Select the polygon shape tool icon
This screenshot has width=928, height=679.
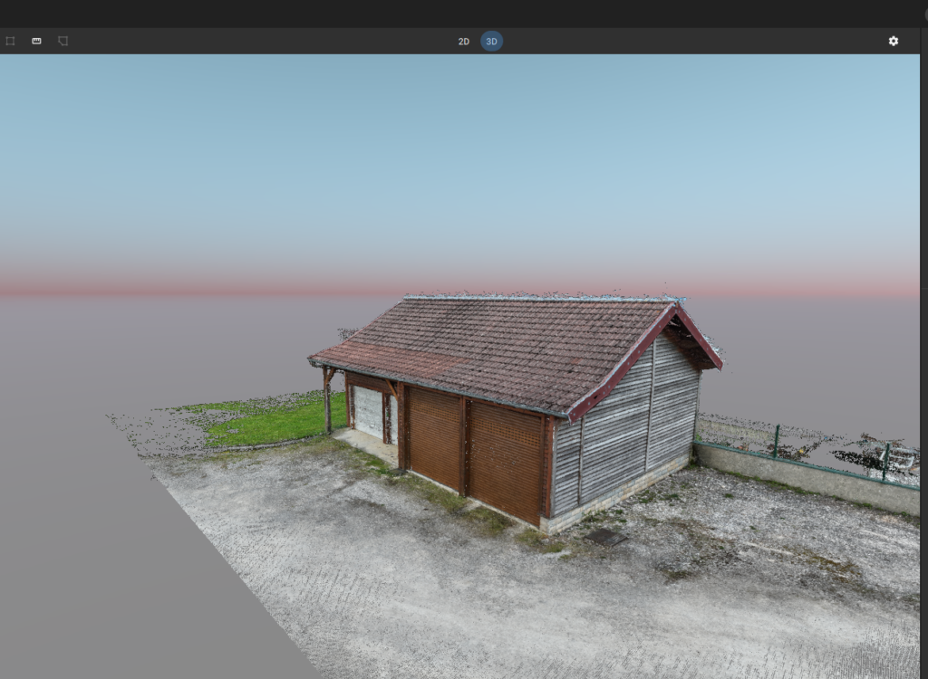pyautogui.click(x=63, y=41)
